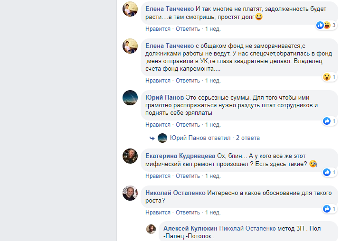Click Елена Танченко's avatar on first comment
The height and width of the screenshot is (241, 351).
130,9
